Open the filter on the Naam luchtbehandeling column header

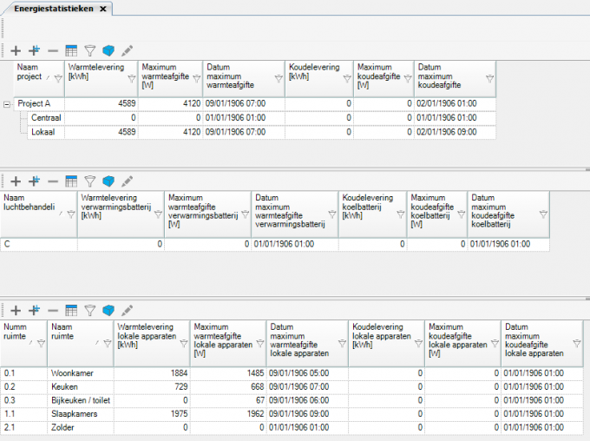click(70, 214)
